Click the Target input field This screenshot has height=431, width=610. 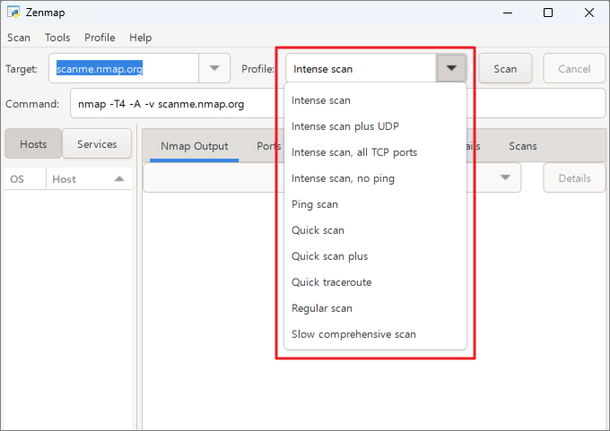pos(124,68)
